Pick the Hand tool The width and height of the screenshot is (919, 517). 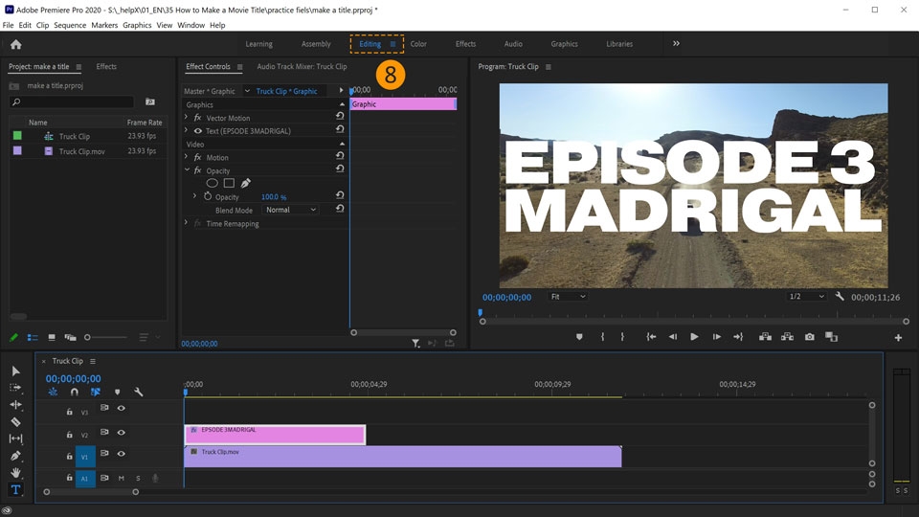click(15, 473)
